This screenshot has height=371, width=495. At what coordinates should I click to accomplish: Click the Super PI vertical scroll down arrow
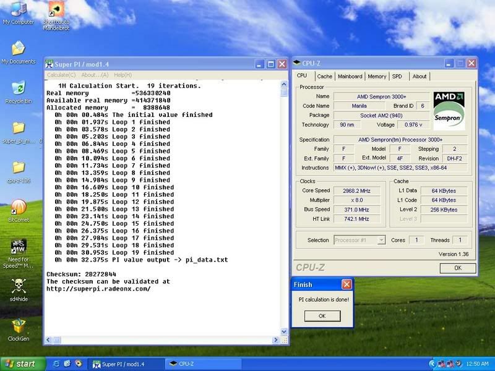pyautogui.click(x=284, y=331)
